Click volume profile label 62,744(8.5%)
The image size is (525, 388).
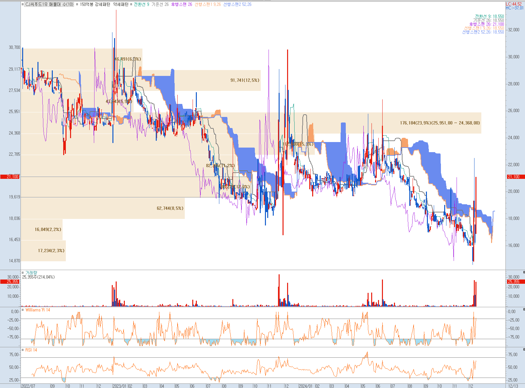tap(170, 208)
